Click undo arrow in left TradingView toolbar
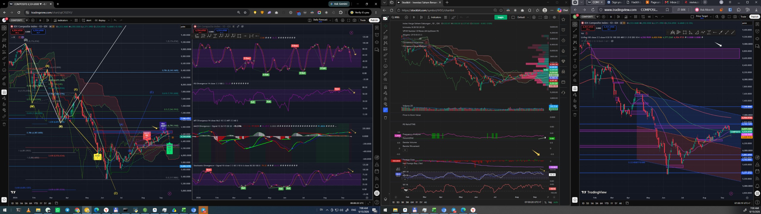 (x=115, y=21)
